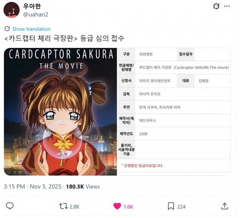Click the share upload icon

tap(225, 206)
